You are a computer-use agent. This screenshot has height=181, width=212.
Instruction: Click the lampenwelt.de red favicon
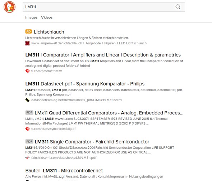click(x=27, y=43)
